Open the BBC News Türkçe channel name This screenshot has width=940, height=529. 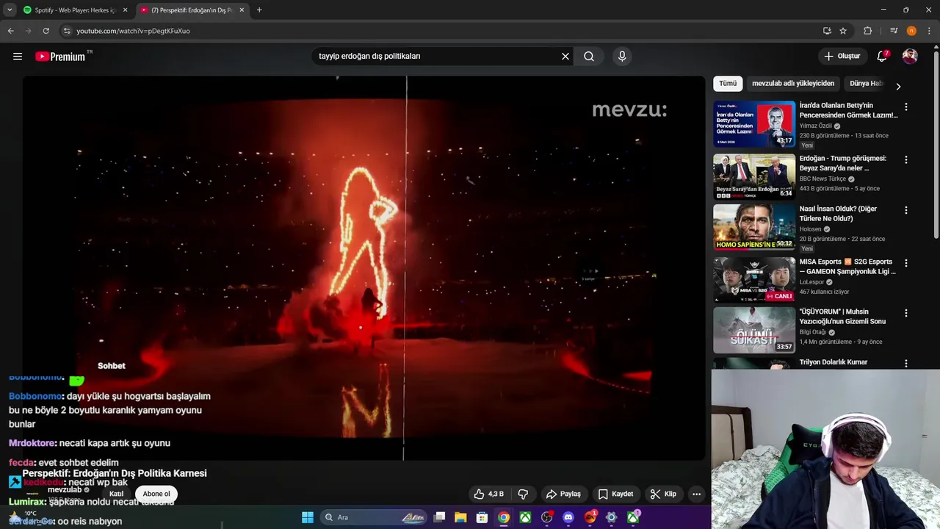pos(822,179)
